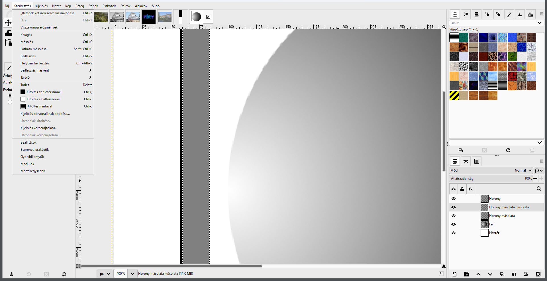Close the current image tab
547x281 pixels.
(x=208, y=17)
